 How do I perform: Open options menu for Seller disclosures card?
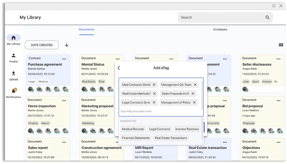[278, 59]
